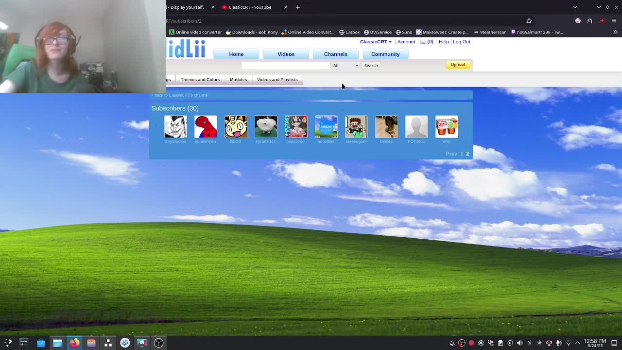622x350 pixels.
Task: Open OBS Studio taskbar icon
Action: click(158, 343)
